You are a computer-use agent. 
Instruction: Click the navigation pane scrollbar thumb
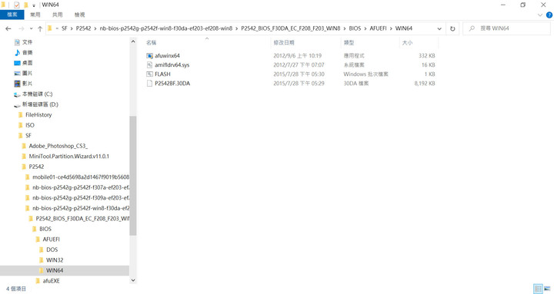click(133, 176)
